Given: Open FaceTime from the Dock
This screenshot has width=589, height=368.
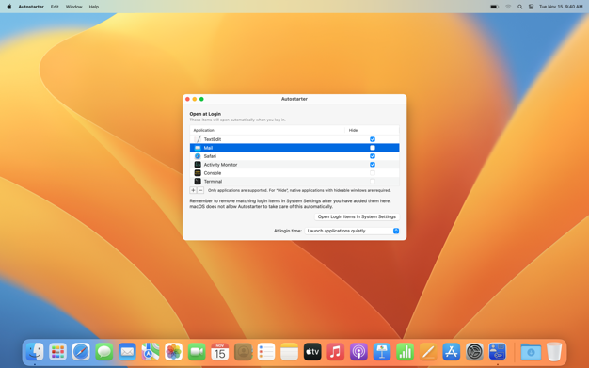Looking at the screenshot, I should click(x=197, y=352).
